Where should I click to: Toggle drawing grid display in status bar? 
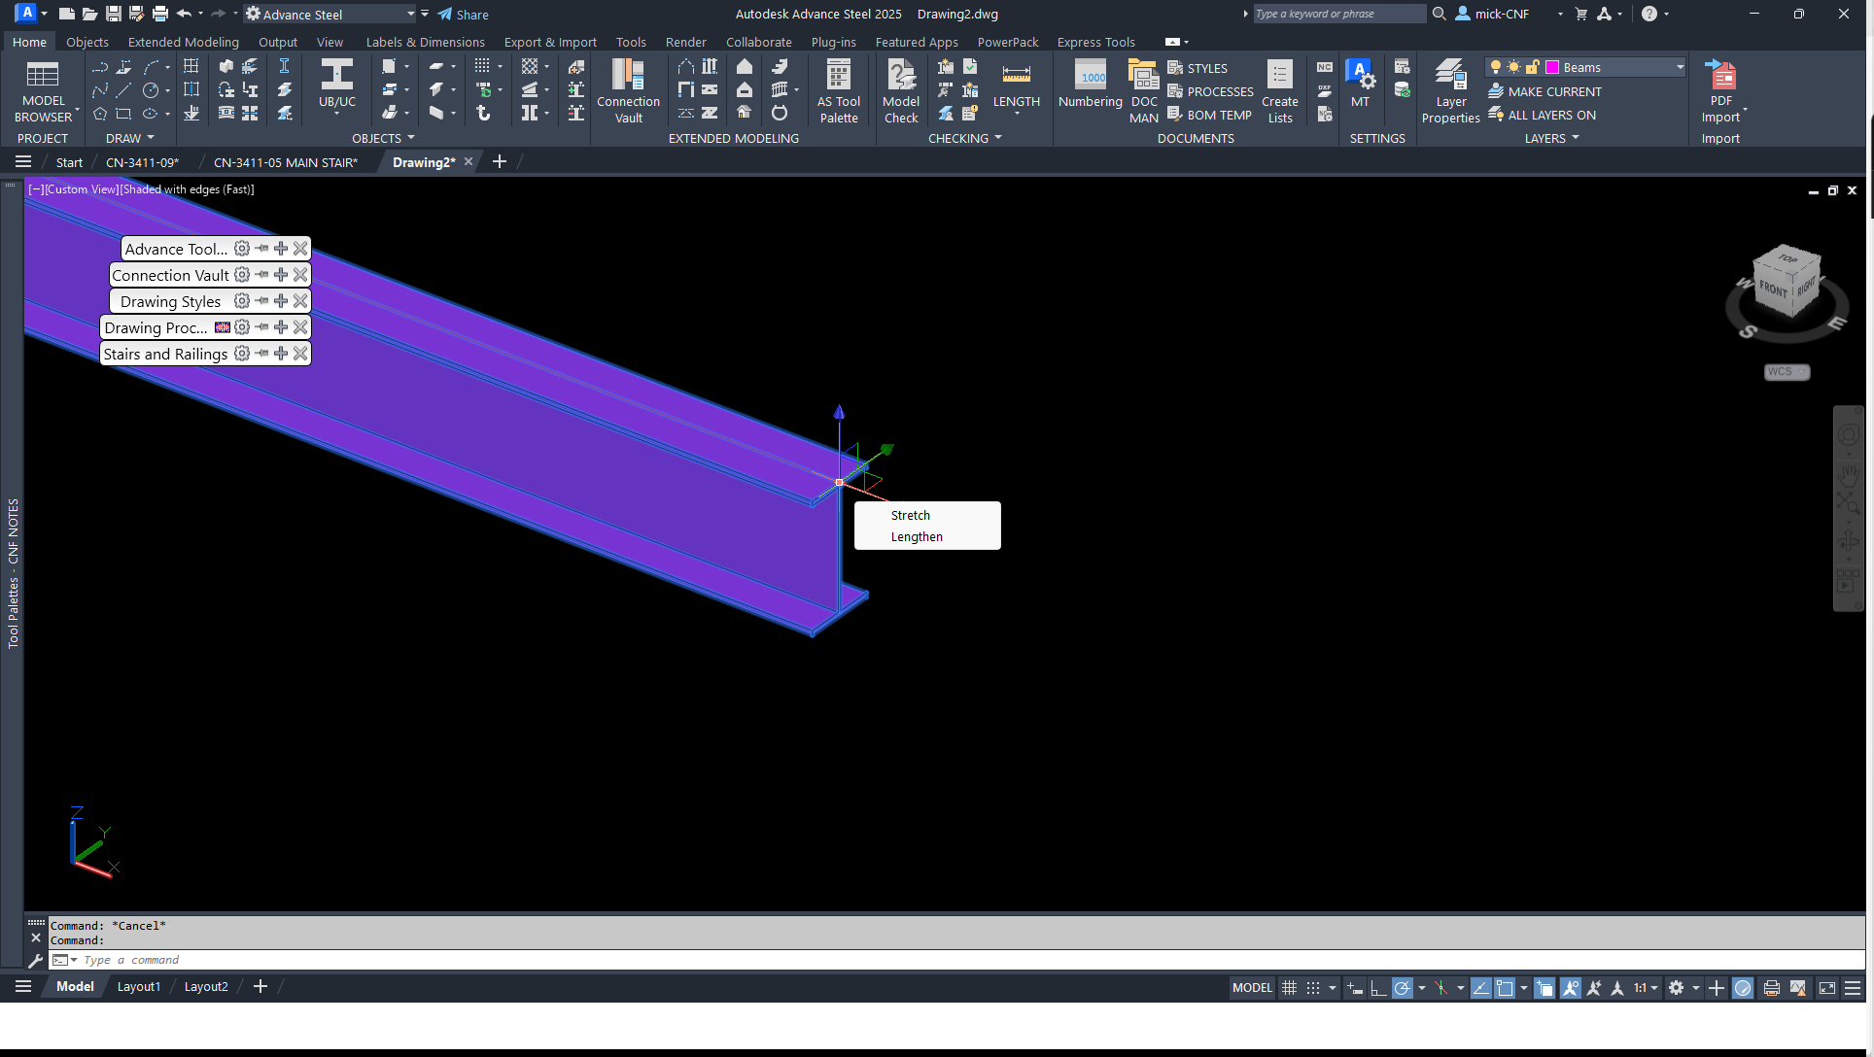[x=1289, y=988]
